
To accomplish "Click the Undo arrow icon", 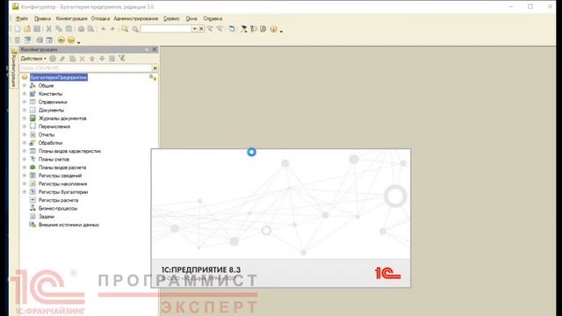I will pyautogui.click(x=104, y=29).
